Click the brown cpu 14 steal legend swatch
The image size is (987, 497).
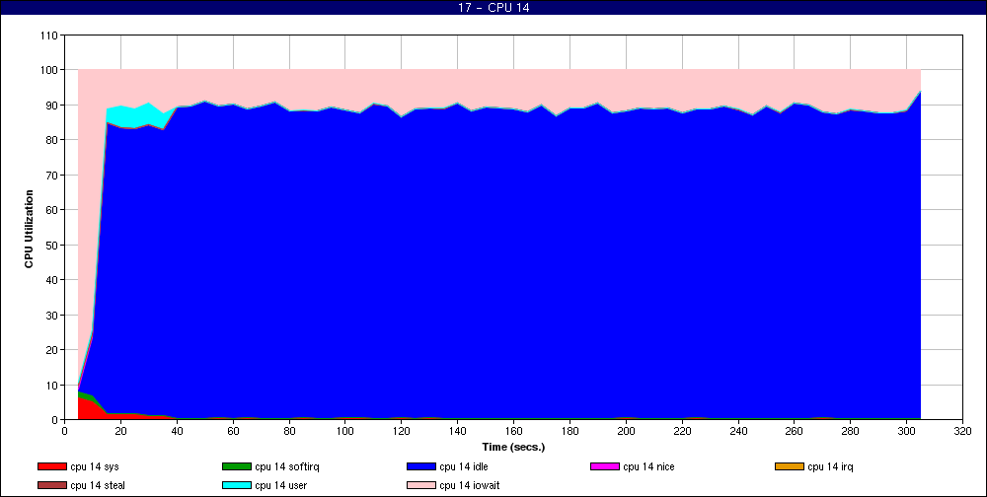pyautogui.click(x=51, y=485)
